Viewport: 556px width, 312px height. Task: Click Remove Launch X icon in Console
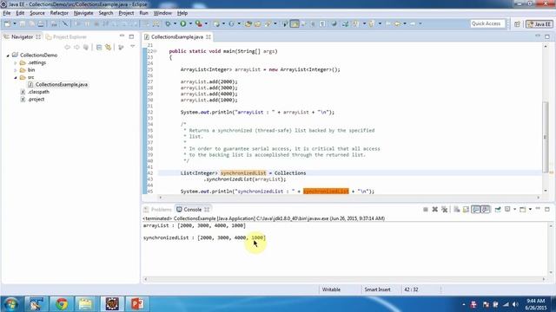[x=434, y=210]
